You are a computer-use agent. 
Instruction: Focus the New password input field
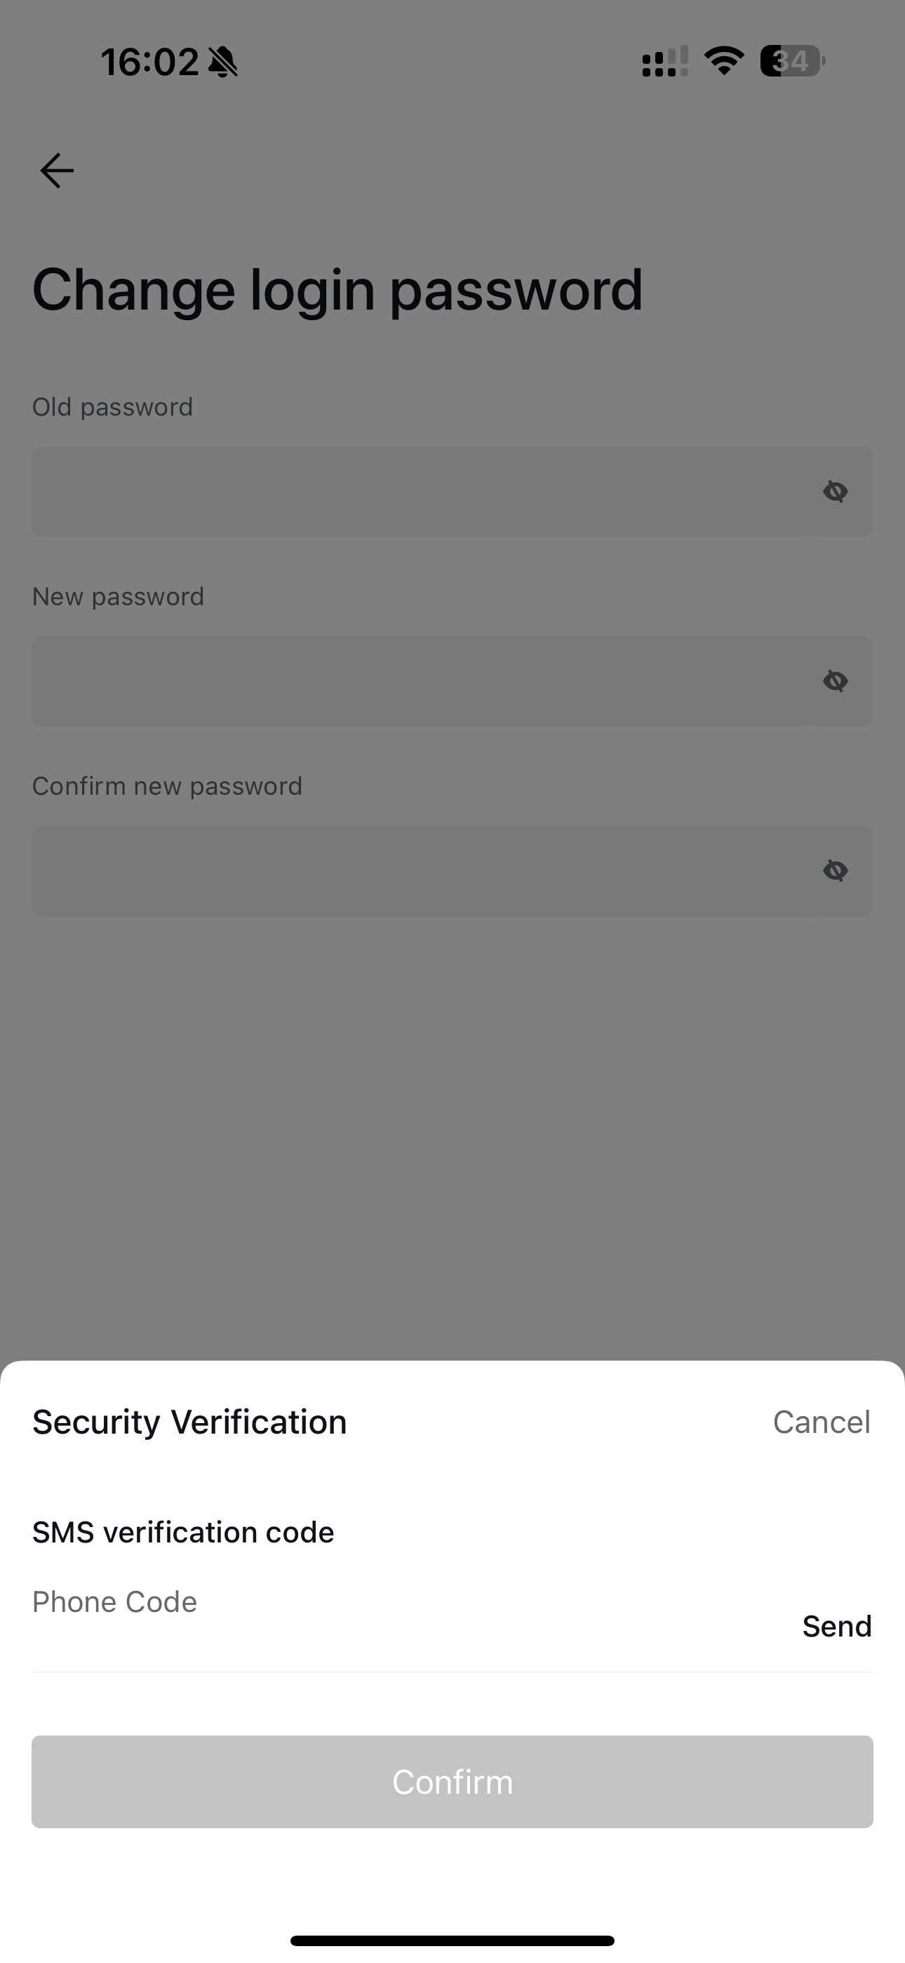tap(452, 681)
